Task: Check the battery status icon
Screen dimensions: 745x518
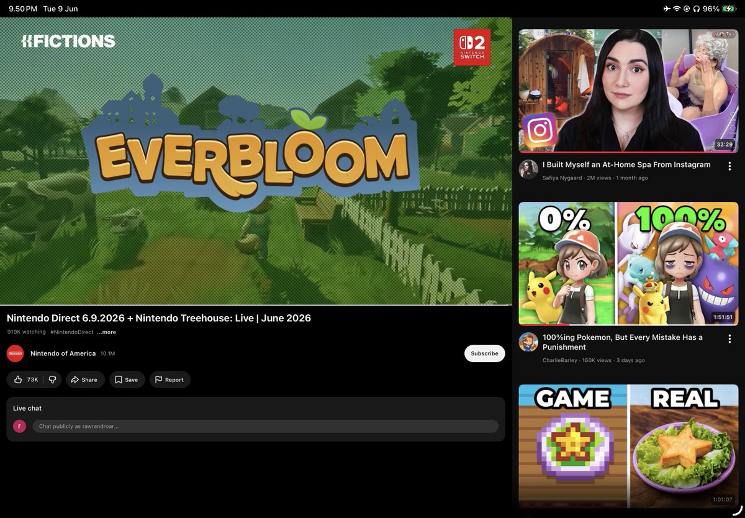Action: [x=729, y=9]
